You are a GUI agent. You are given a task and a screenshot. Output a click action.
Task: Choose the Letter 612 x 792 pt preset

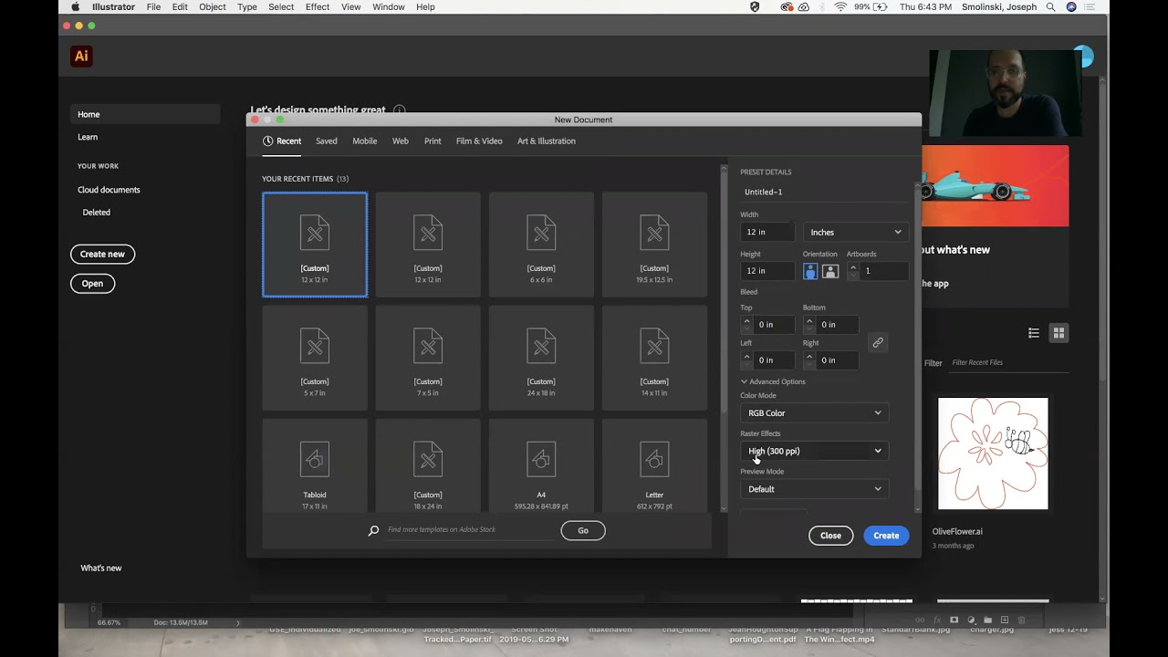(x=654, y=466)
